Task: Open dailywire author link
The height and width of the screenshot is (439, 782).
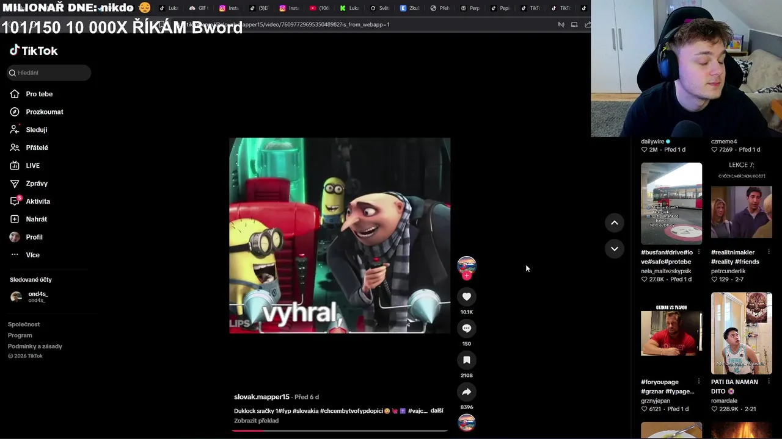Action: coord(652,141)
